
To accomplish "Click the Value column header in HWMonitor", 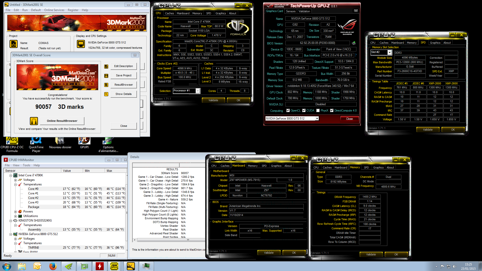I will coord(72,171).
